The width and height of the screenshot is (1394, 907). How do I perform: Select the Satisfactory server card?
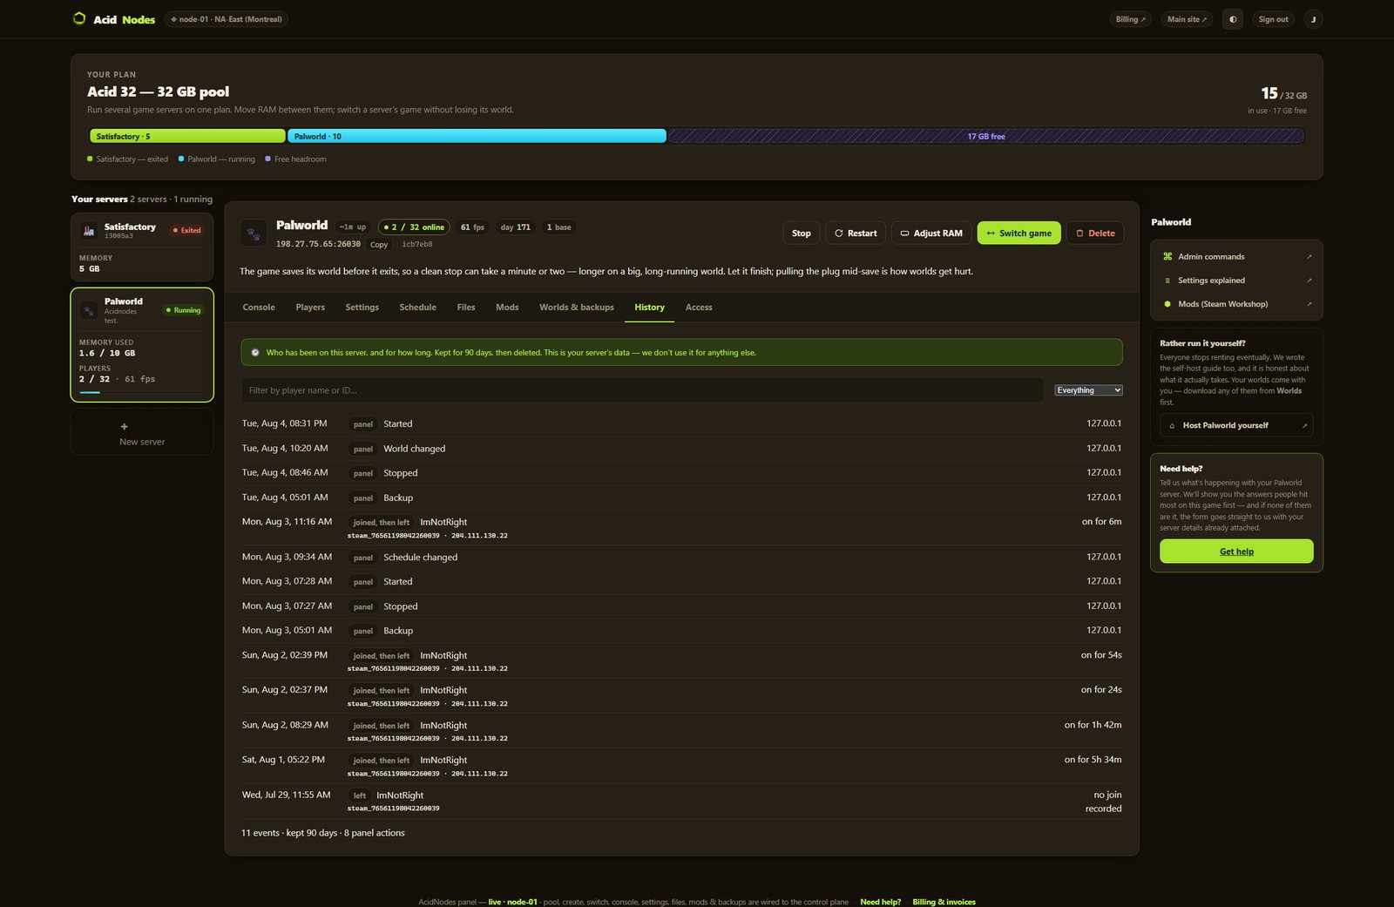coord(142,247)
